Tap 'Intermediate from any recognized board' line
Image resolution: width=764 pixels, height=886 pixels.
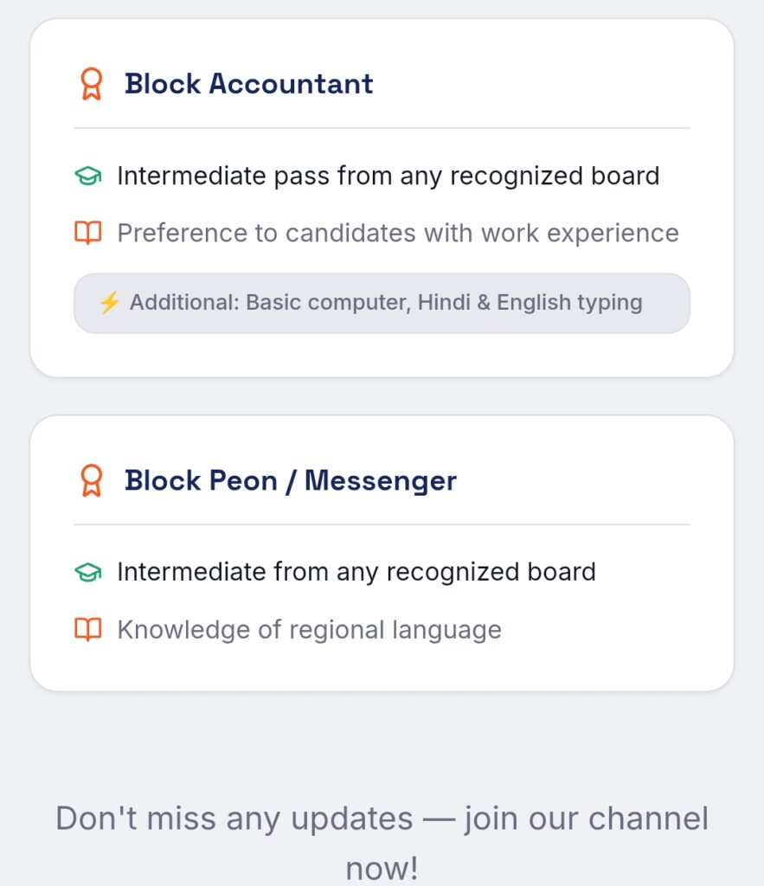(x=356, y=573)
